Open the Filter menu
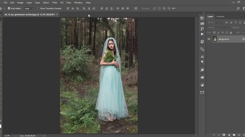Viewport: 245px width, 137px height. click(55, 3)
